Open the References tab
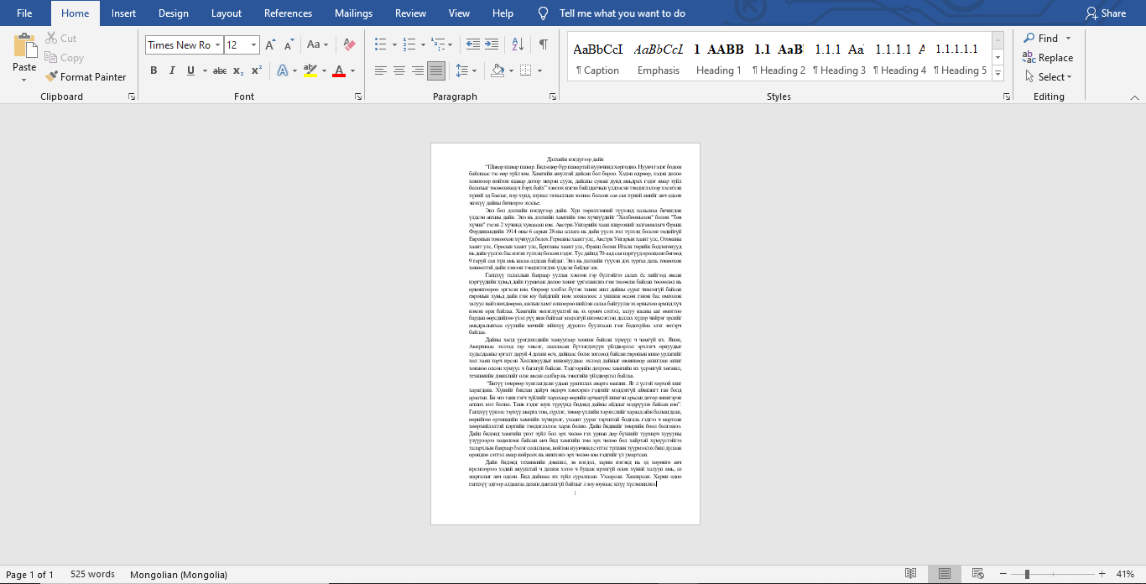 (288, 13)
